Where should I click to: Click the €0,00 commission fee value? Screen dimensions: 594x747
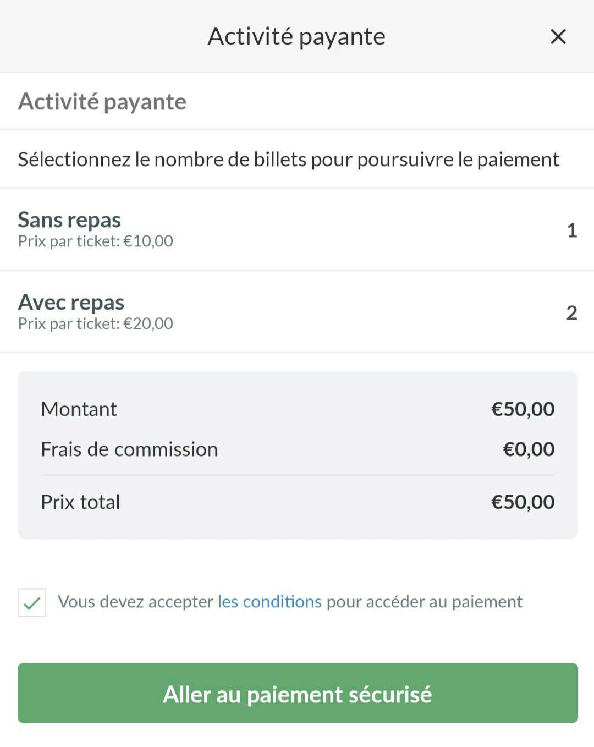pyautogui.click(x=529, y=449)
